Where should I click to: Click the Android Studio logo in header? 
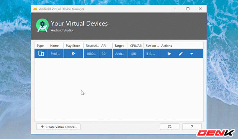click(42, 25)
